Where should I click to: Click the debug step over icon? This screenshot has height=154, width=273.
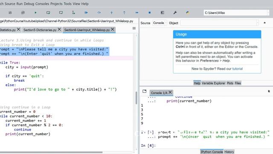tap(99, 12)
